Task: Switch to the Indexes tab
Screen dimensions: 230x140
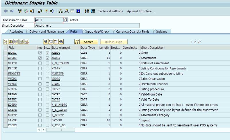Action: tap(162, 31)
